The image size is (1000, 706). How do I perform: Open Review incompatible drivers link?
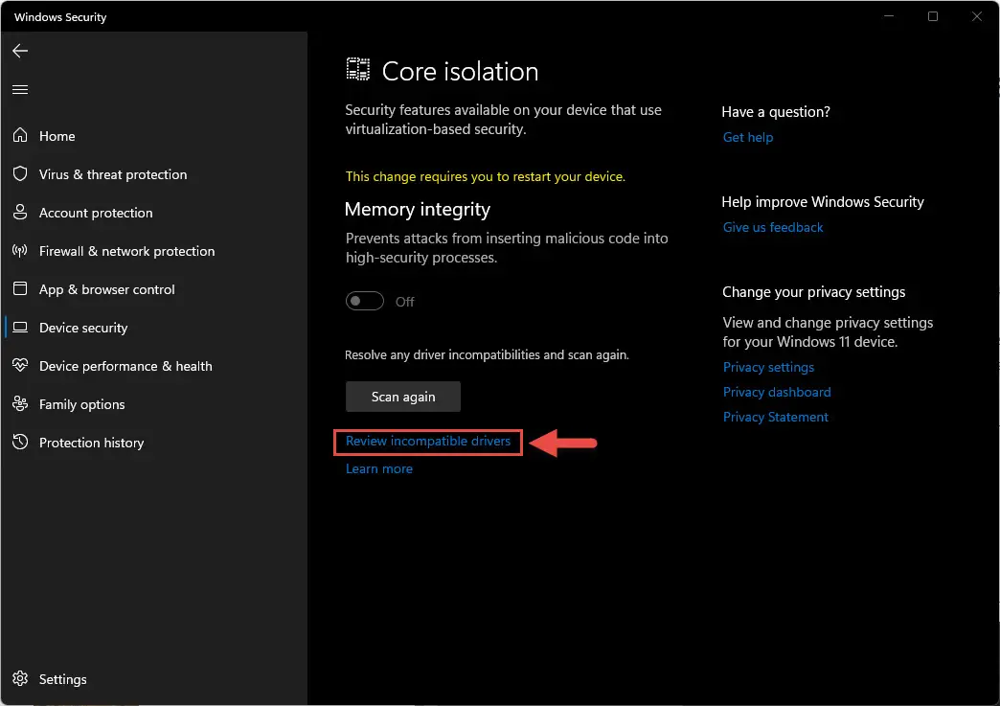[x=428, y=442]
